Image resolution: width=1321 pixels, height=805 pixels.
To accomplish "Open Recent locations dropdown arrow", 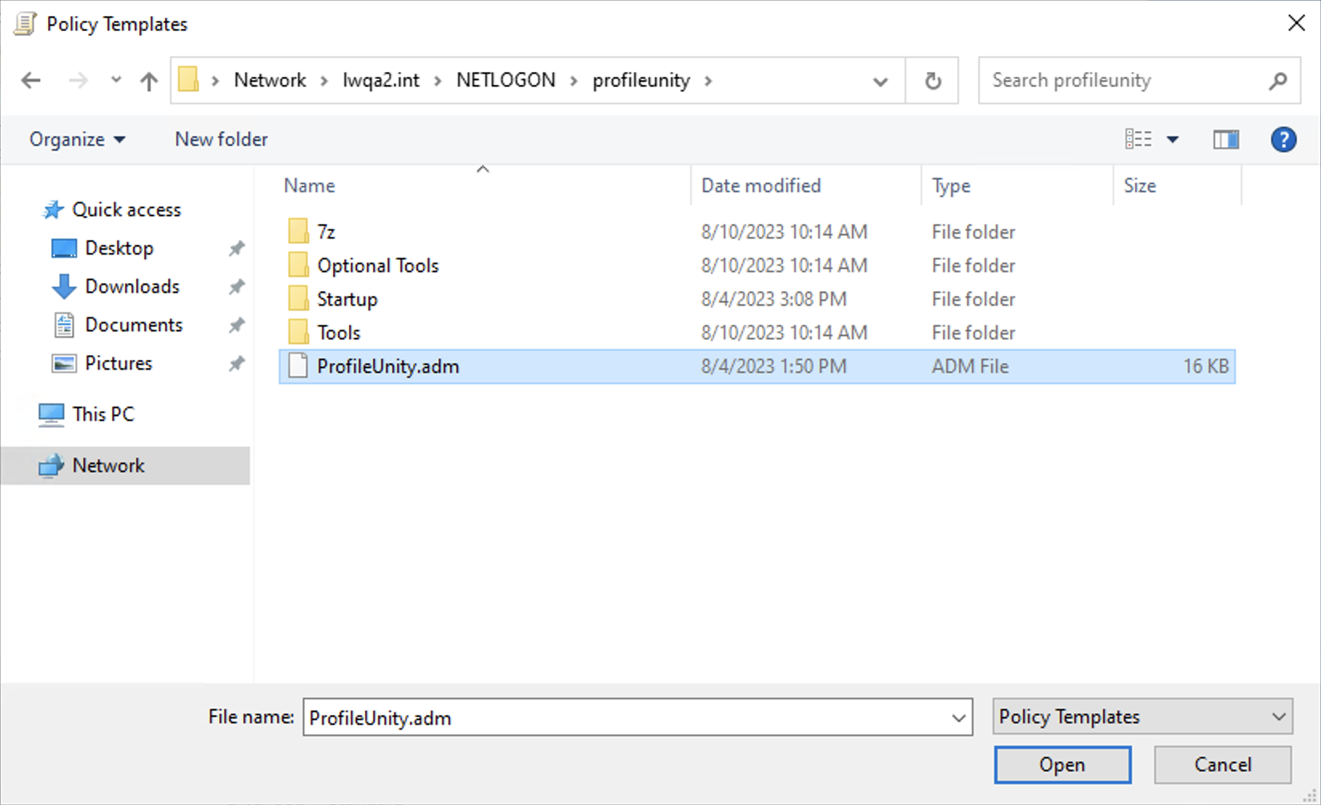I will (116, 80).
